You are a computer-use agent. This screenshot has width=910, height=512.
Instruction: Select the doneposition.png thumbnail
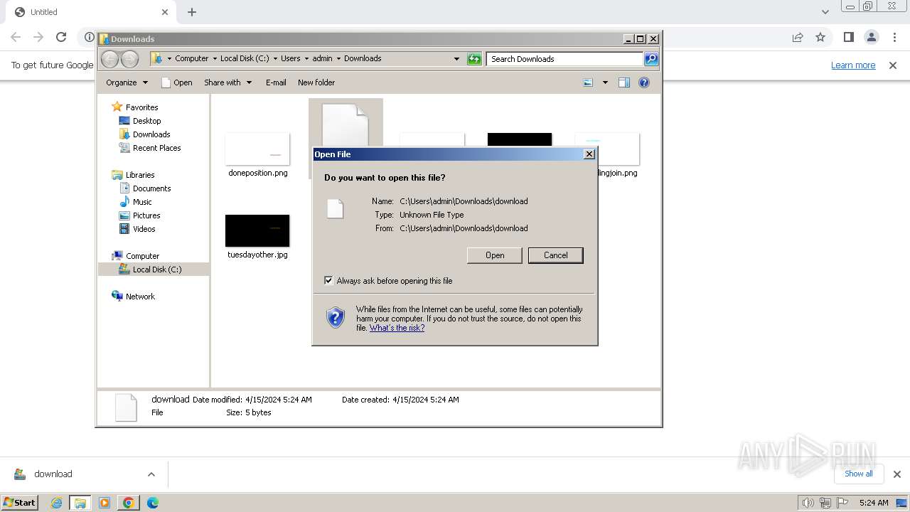(x=257, y=149)
